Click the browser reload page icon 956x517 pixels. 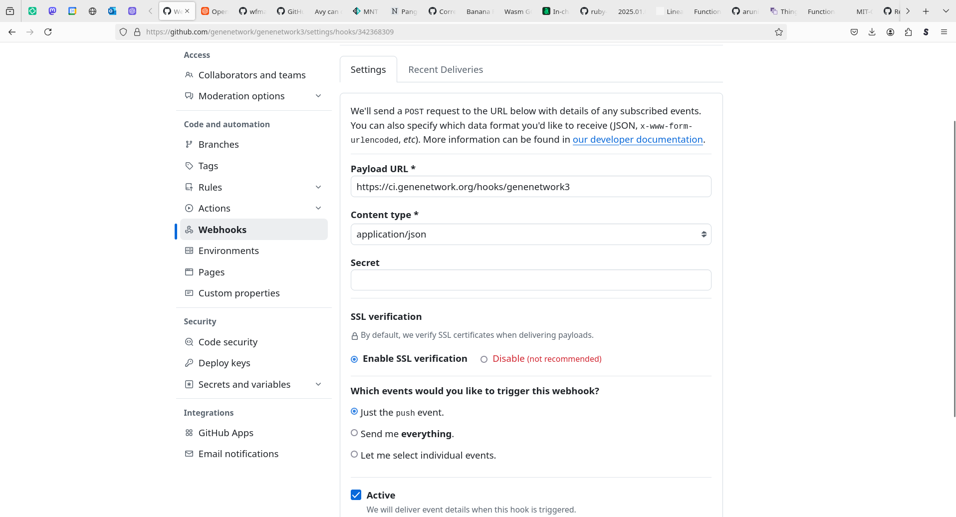click(x=48, y=32)
